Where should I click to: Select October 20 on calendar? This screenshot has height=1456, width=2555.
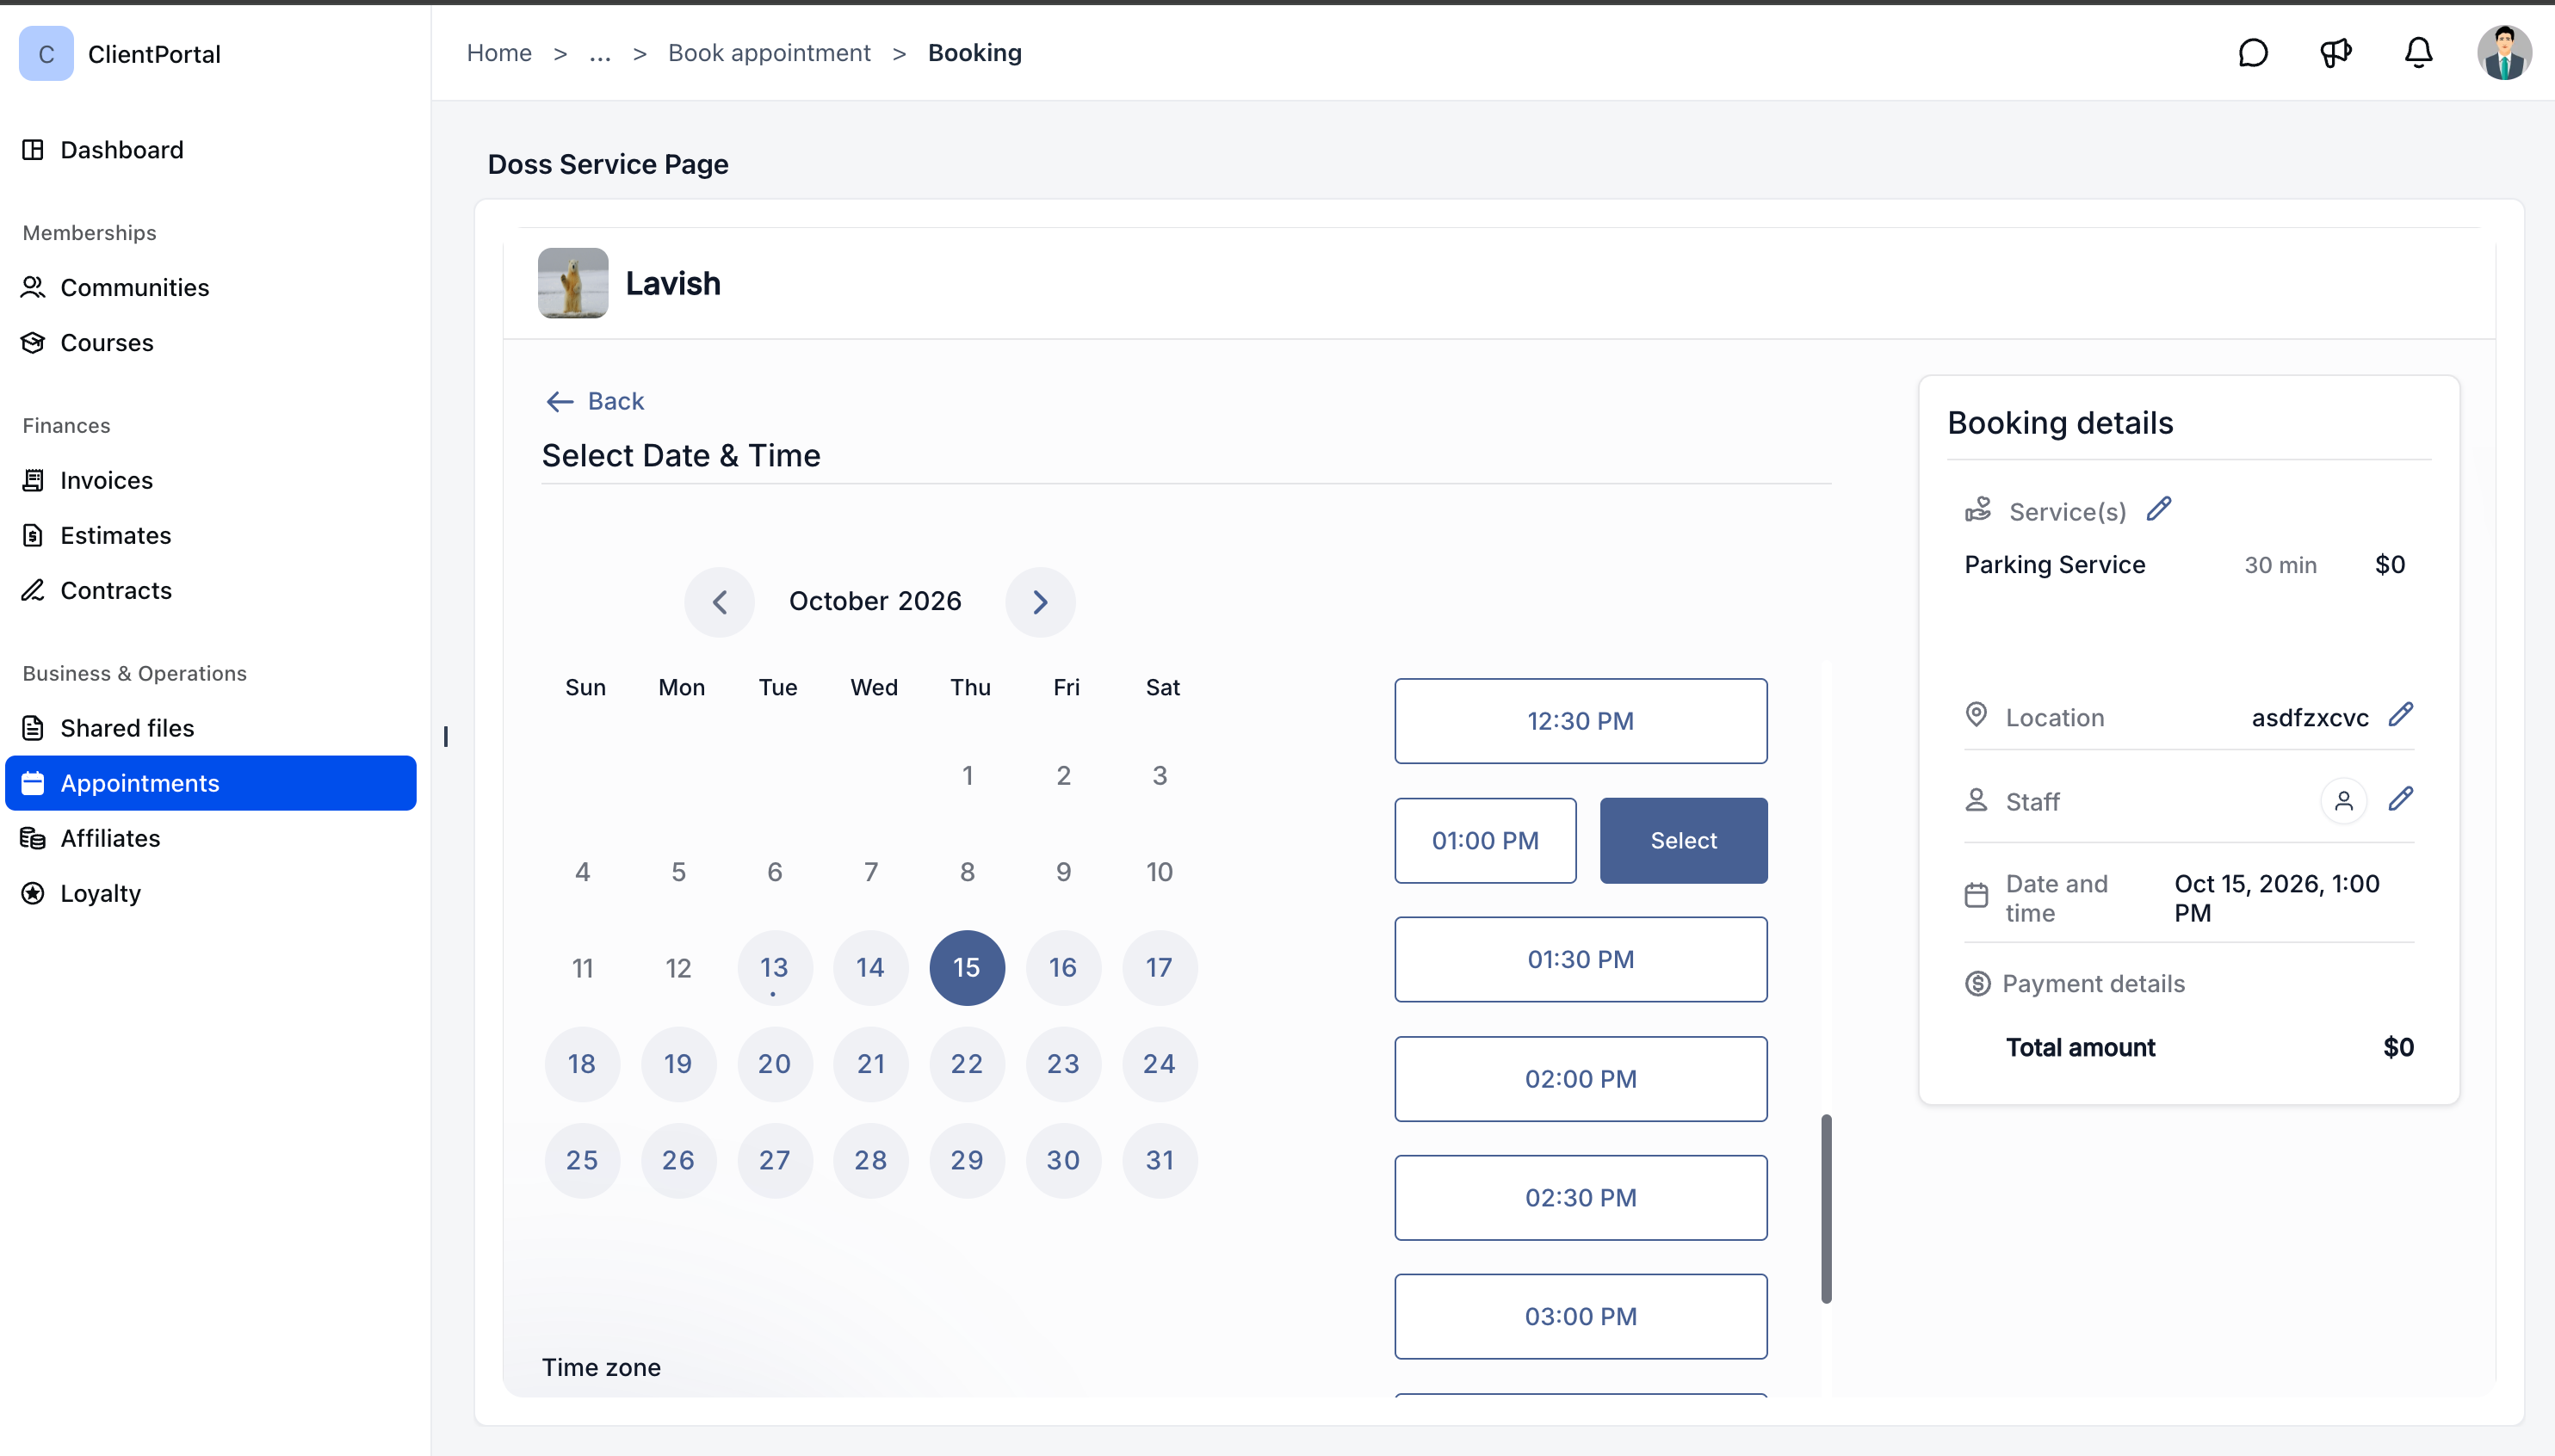pos(774,1064)
